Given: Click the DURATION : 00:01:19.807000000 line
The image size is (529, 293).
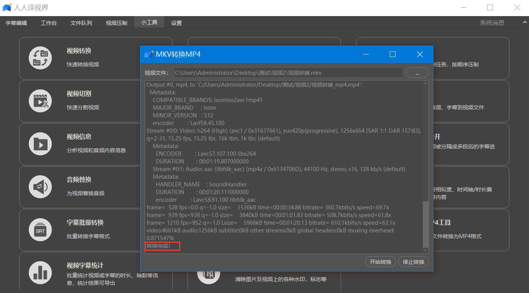Looking at the screenshot, I should coord(202,161).
